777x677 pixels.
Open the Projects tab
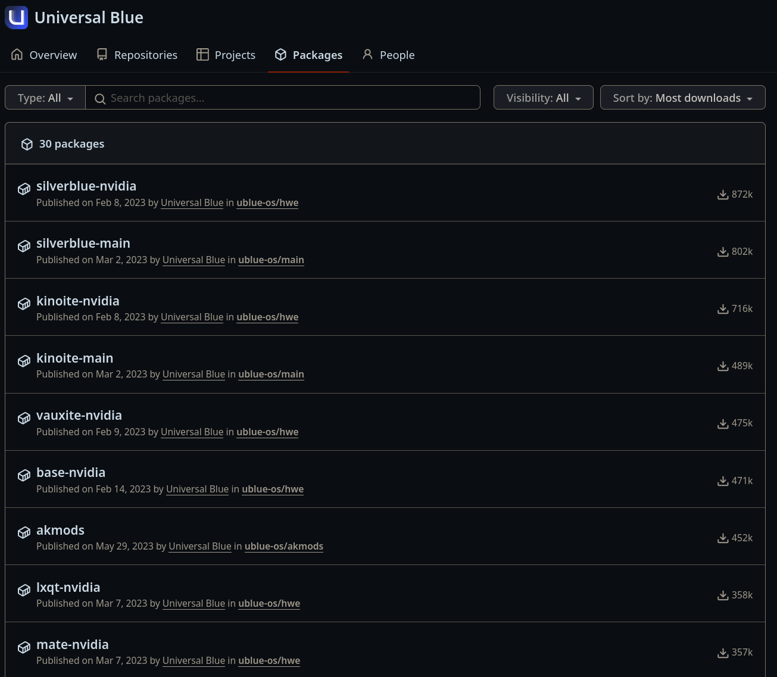tap(226, 55)
